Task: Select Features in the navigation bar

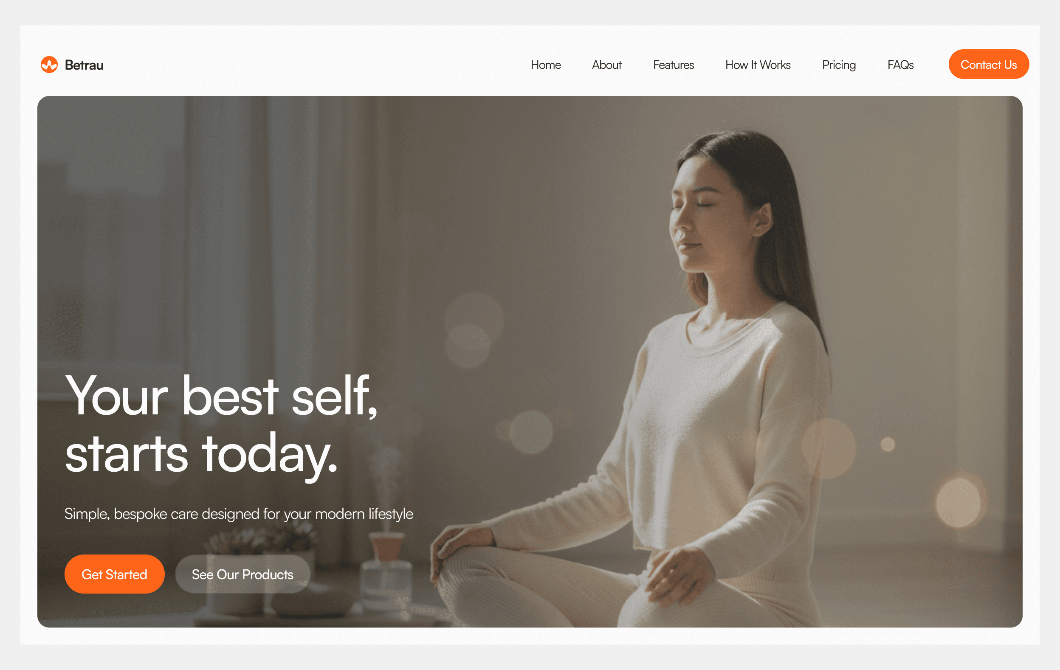Action: point(674,65)
